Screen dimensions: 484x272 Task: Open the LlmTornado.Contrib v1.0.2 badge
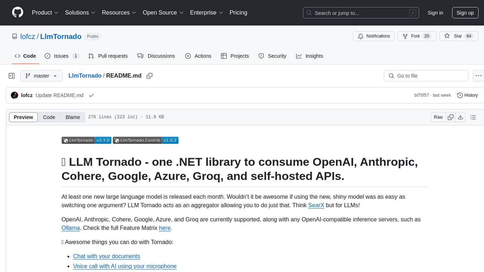146,140
